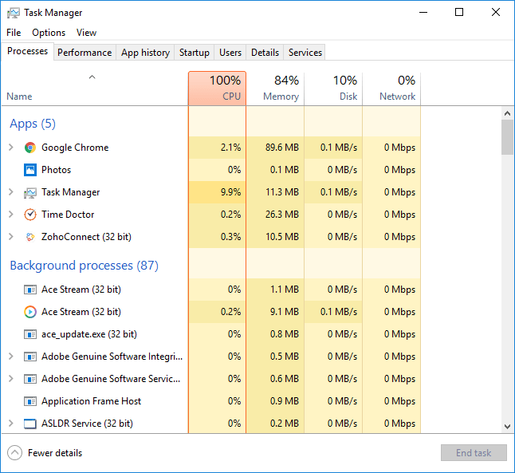
Task: Expand Adobe Genuine Software Service row
Action: pyautogui.click(x=11, y=379)
